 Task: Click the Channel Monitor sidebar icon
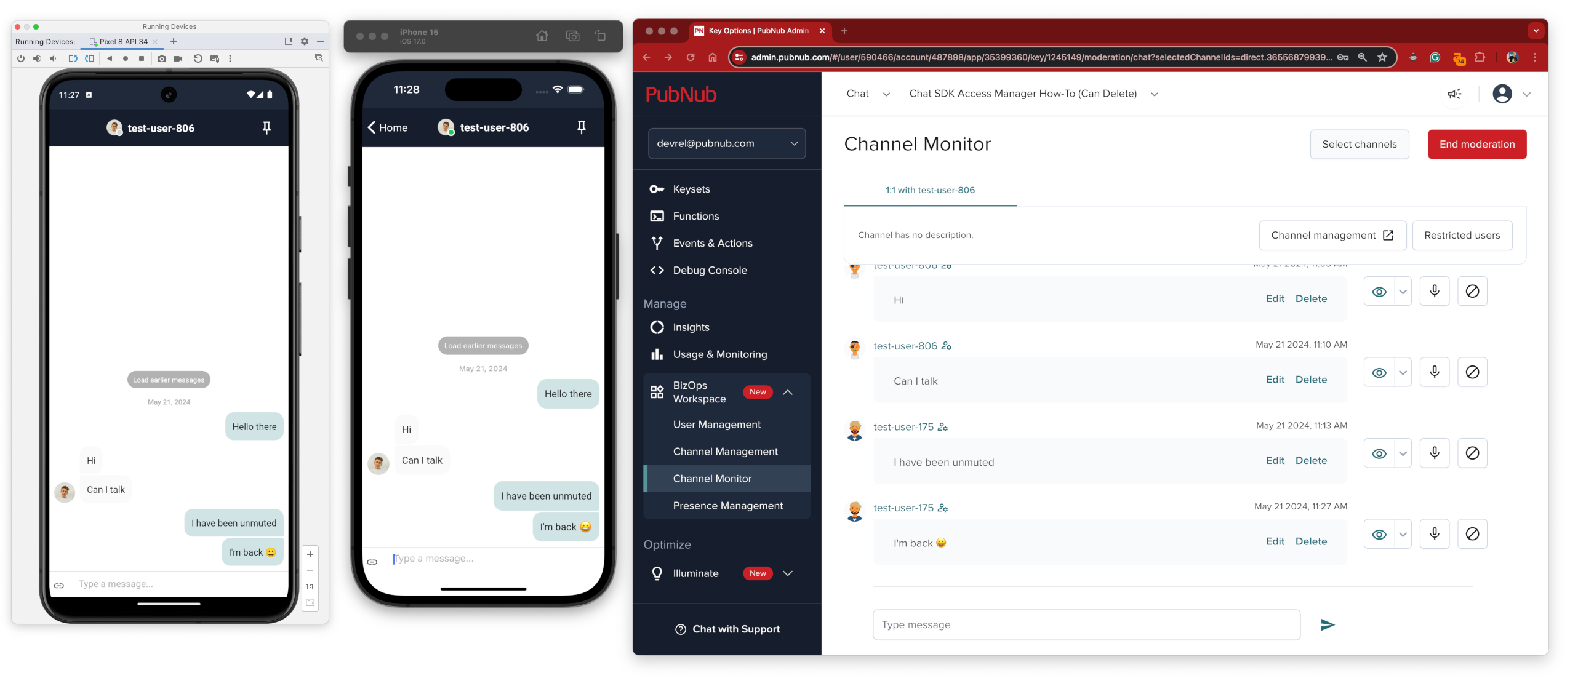713,477
